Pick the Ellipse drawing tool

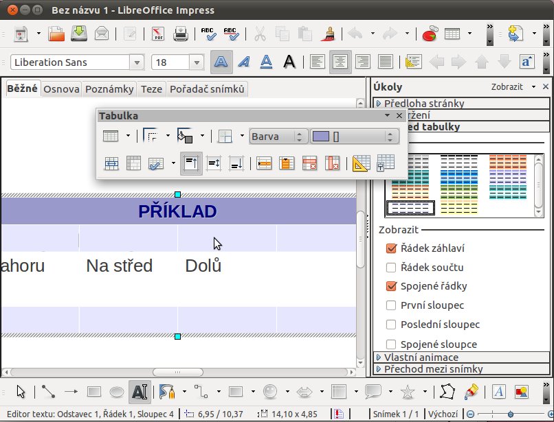point(117,392)
